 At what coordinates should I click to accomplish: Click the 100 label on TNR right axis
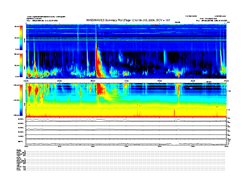pos(229,91)
